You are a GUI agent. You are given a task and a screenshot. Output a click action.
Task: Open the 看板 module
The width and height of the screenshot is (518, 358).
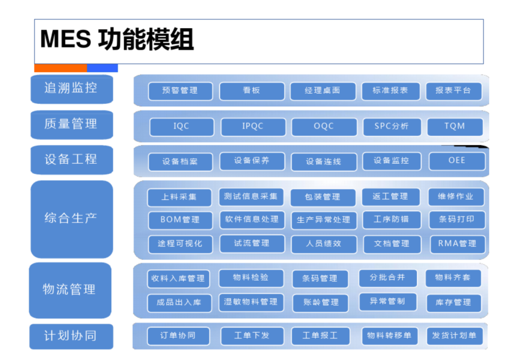[x=252, y=91]
